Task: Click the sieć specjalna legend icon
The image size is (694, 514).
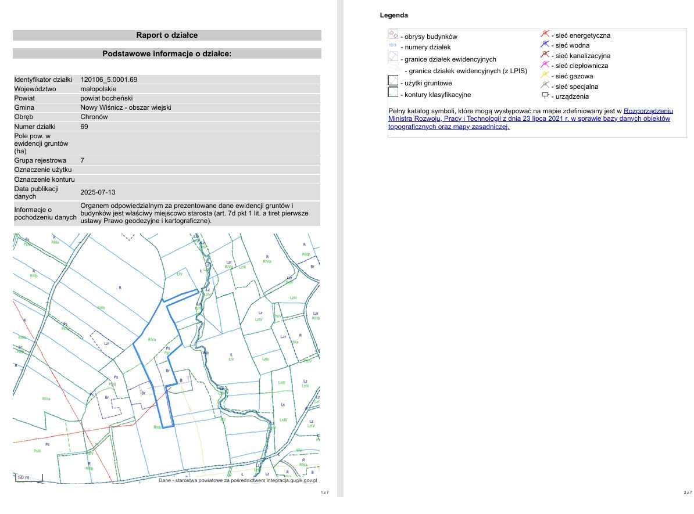Action: click(545, 85)
